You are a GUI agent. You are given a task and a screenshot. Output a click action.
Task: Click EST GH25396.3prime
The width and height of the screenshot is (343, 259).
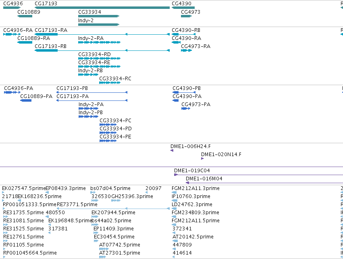pyautogui.click(x=132, y=196)
